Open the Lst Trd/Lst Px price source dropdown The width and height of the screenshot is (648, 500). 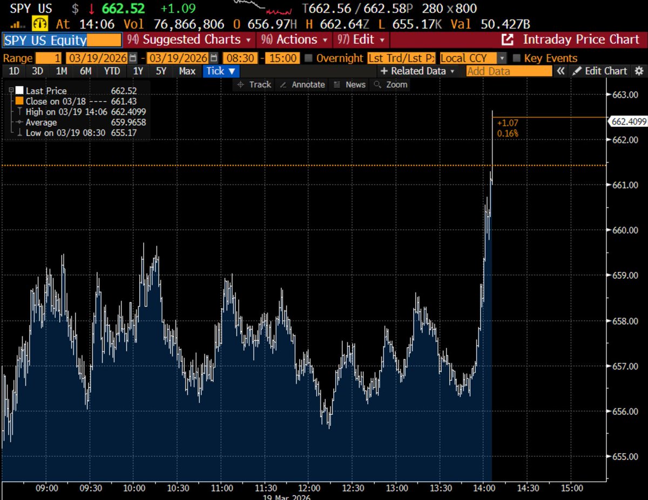coord(402,58)
